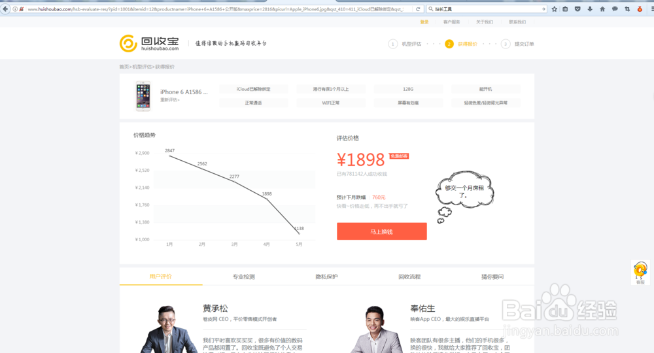Click the Huishoubao logo
The height and width of the screenshot is (353, 654).
149,43
